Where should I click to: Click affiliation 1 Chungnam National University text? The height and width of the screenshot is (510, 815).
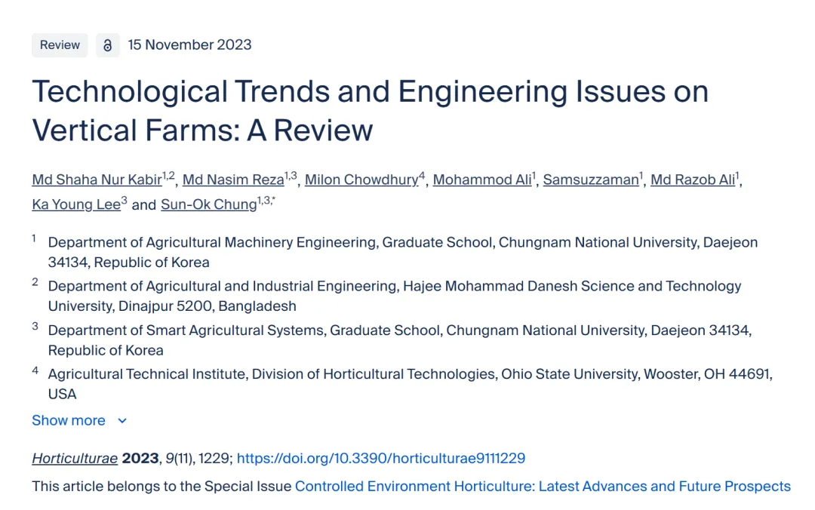click(x=403, y=252)
